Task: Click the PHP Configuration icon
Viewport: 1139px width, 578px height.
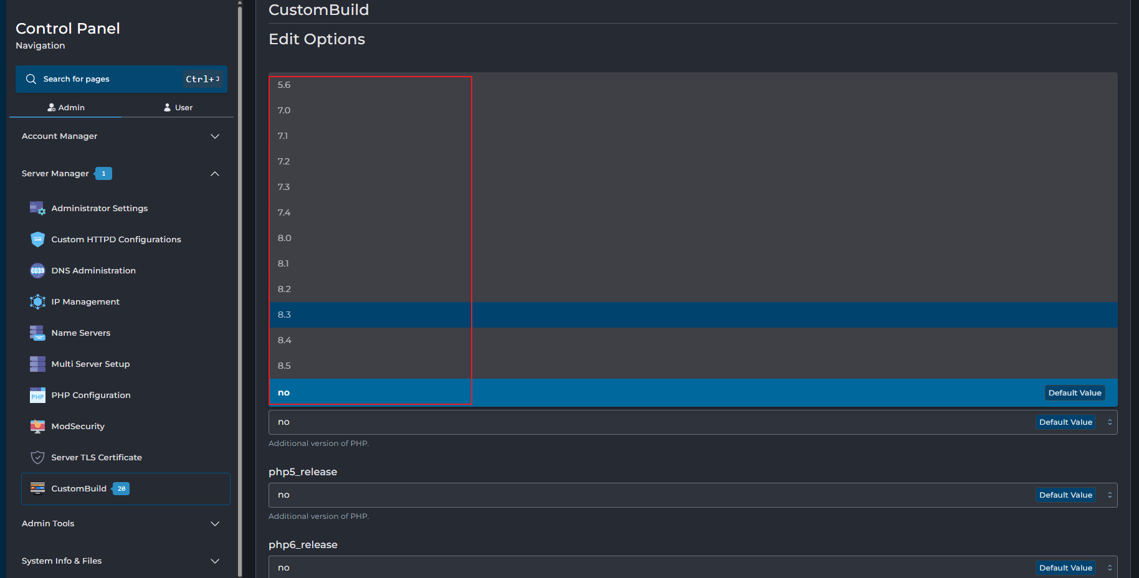Action: (x=37, y=396)
